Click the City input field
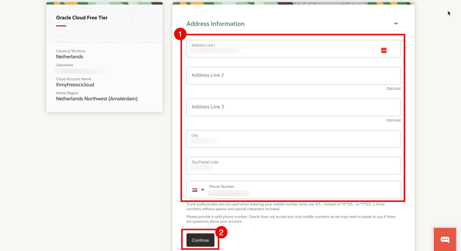This screenshot has width=461, height=251. tap(293, 139)
